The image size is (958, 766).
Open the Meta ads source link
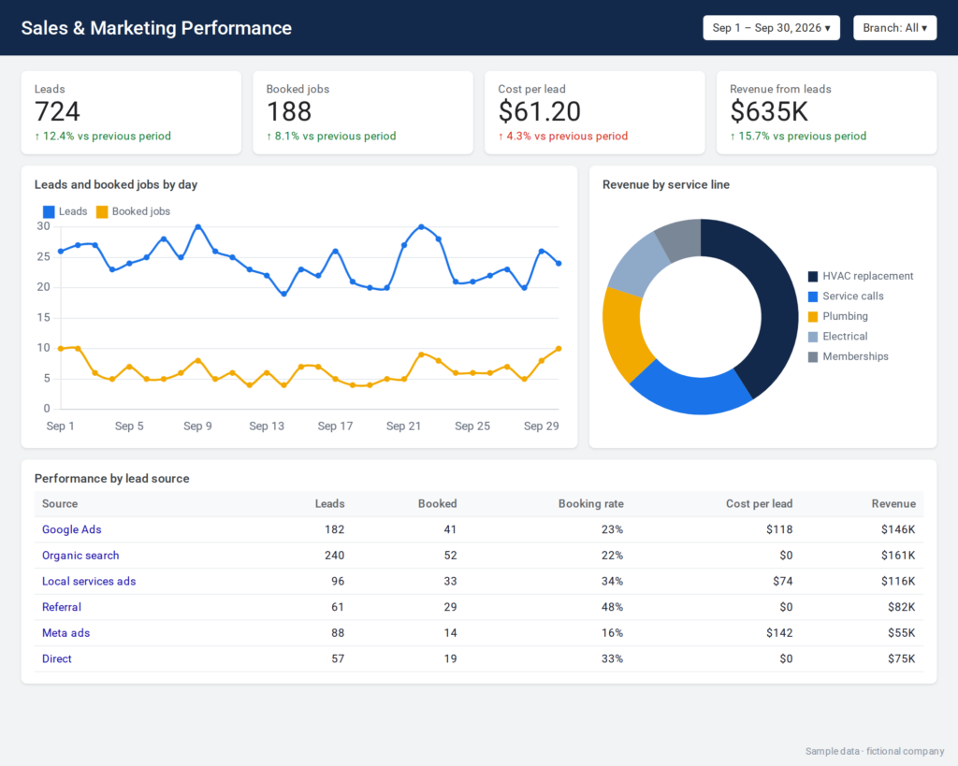65,633
